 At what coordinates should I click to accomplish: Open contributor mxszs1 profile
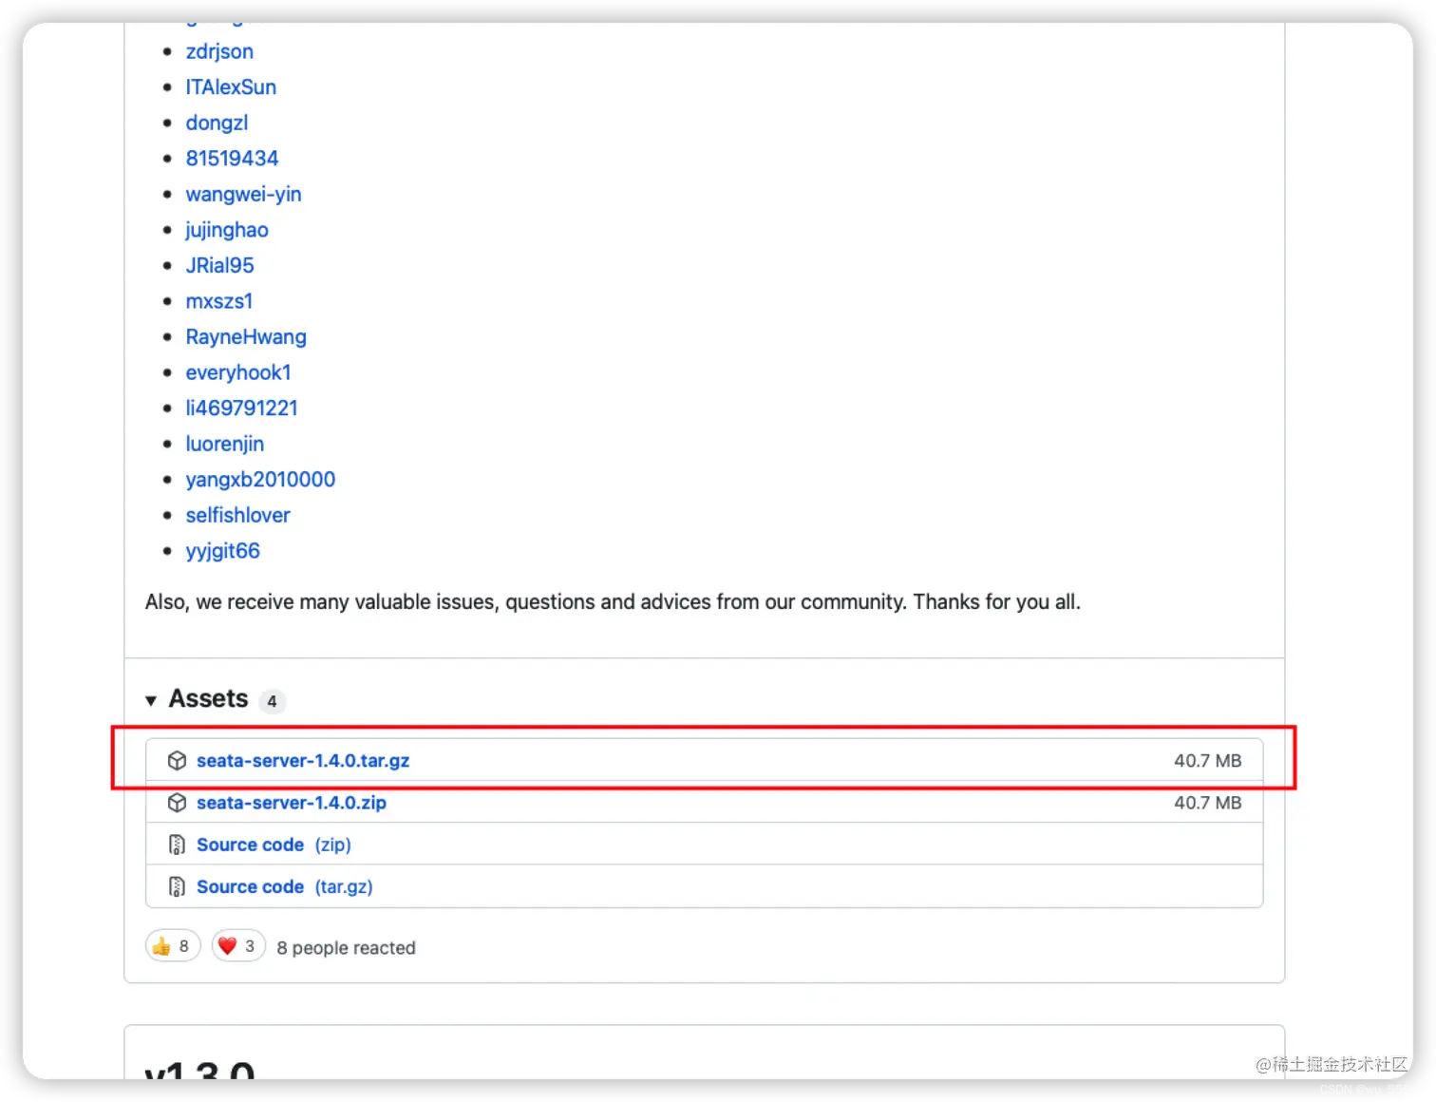[219, 301]
